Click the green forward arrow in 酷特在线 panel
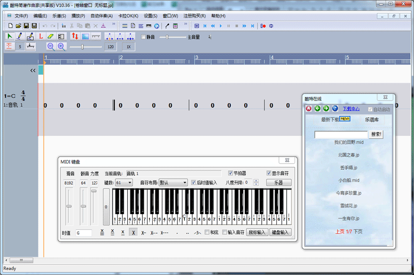Screen dimensions: 414x275 326,108
